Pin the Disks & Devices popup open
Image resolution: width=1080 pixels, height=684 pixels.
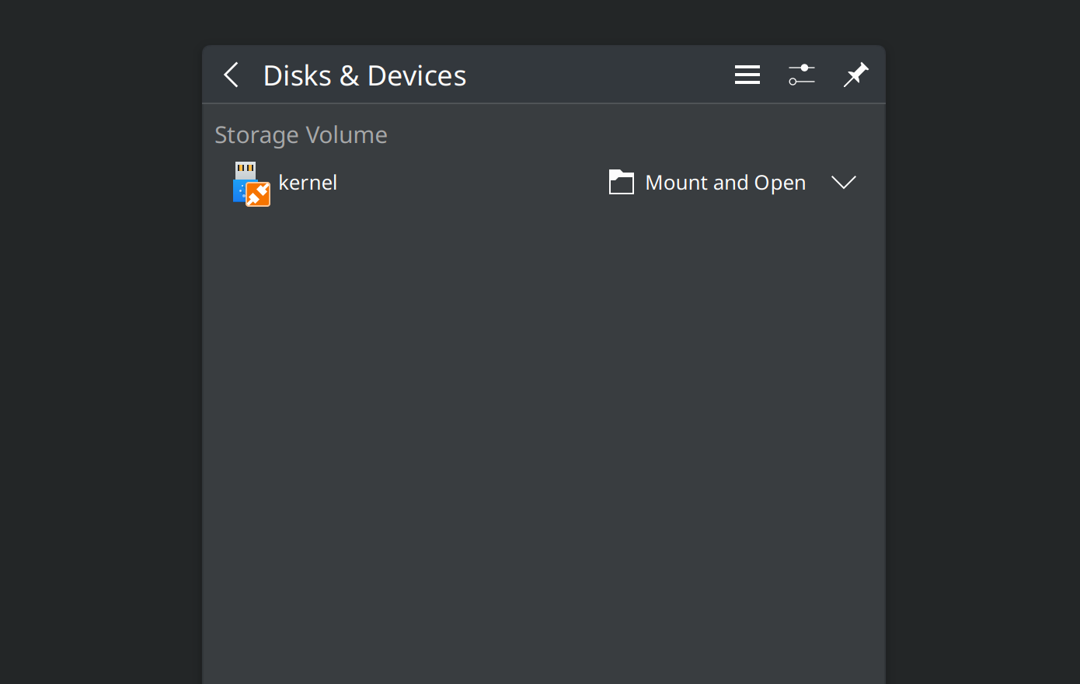(855, 75)
